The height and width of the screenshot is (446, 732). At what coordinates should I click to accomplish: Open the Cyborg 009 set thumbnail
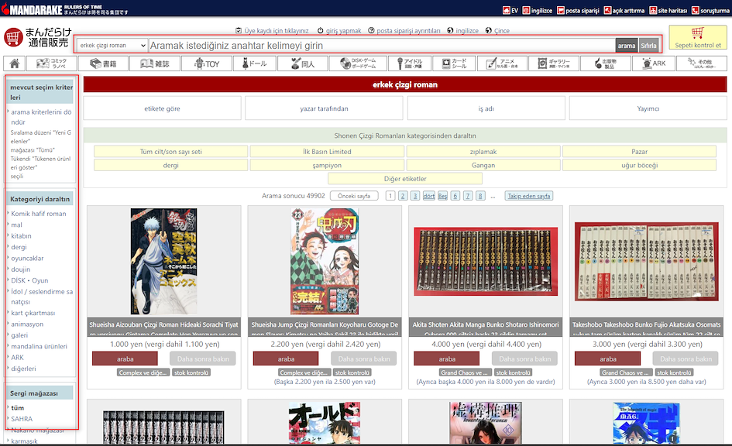486,261
